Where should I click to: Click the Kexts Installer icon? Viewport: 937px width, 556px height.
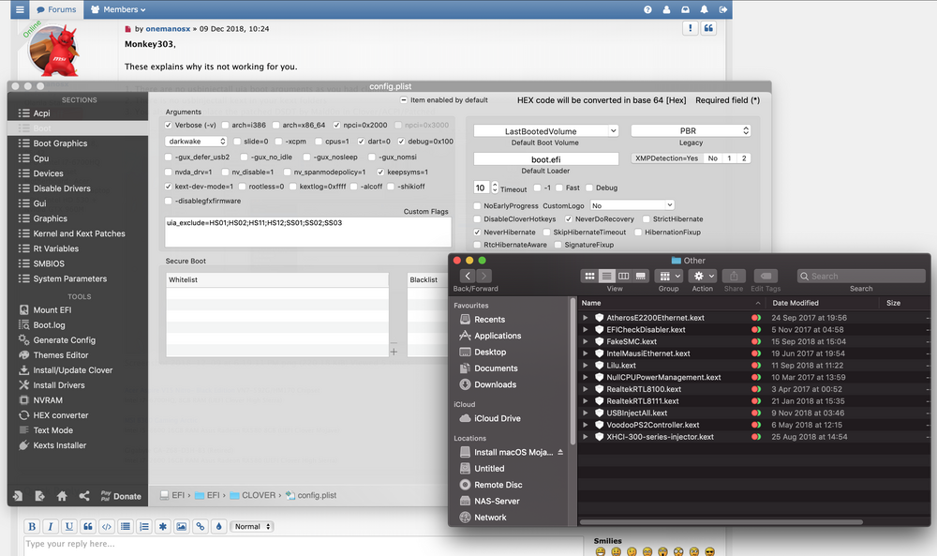[x=24, y=445]
